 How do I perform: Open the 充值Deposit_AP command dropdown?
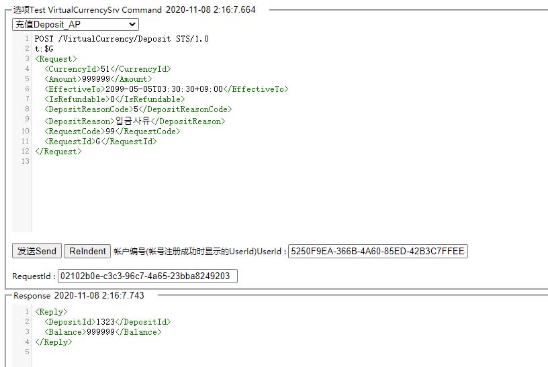pos(75,24)
